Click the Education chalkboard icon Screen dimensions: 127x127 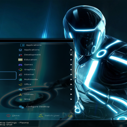click(20, 60)
